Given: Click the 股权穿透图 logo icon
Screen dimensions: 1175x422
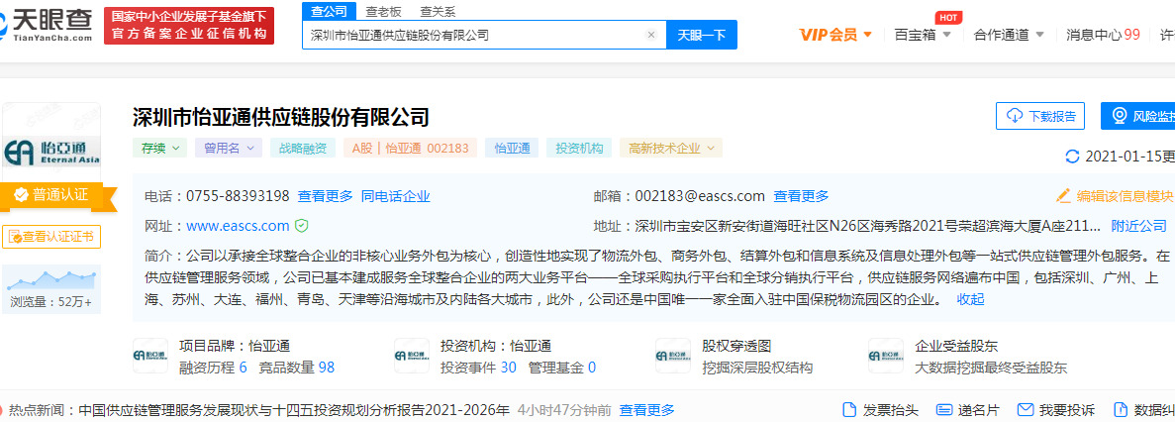Looking at the screenshot, I should (x=673, y=356).
